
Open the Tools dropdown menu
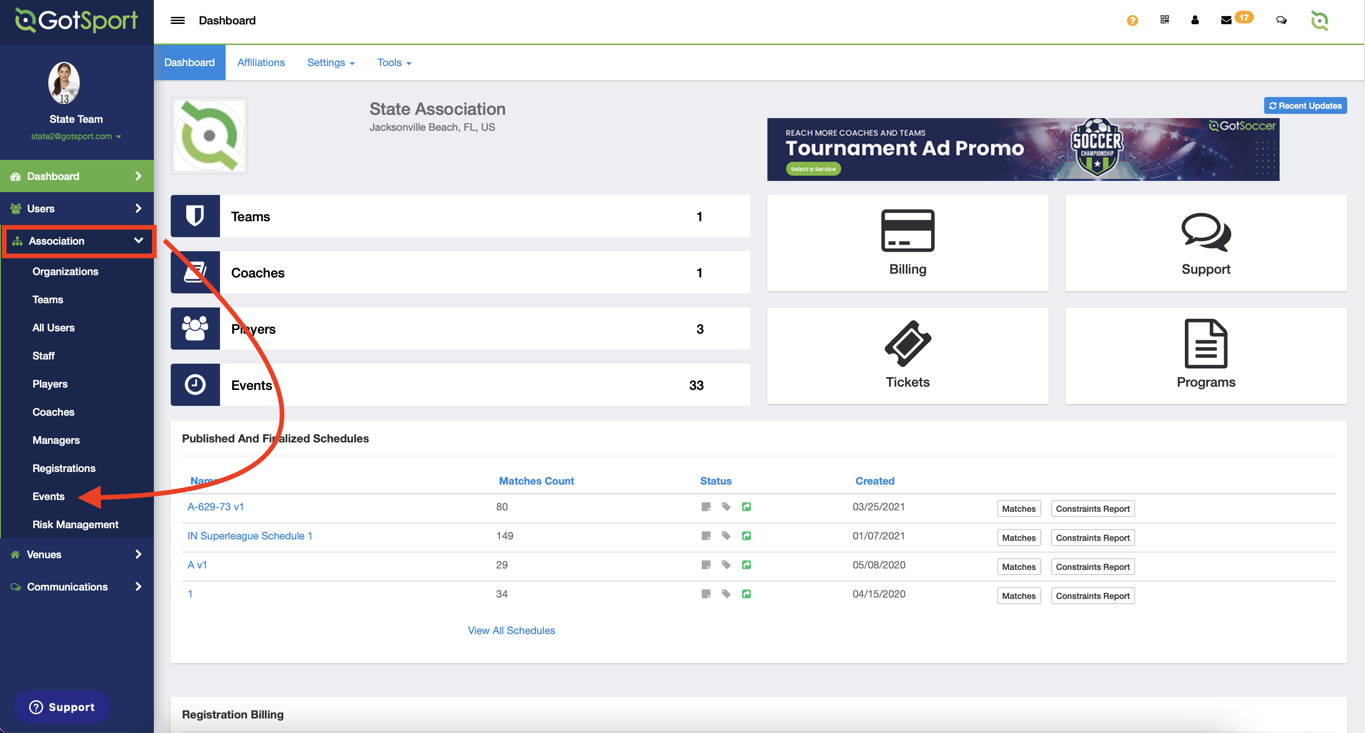[x=393, y=62]
